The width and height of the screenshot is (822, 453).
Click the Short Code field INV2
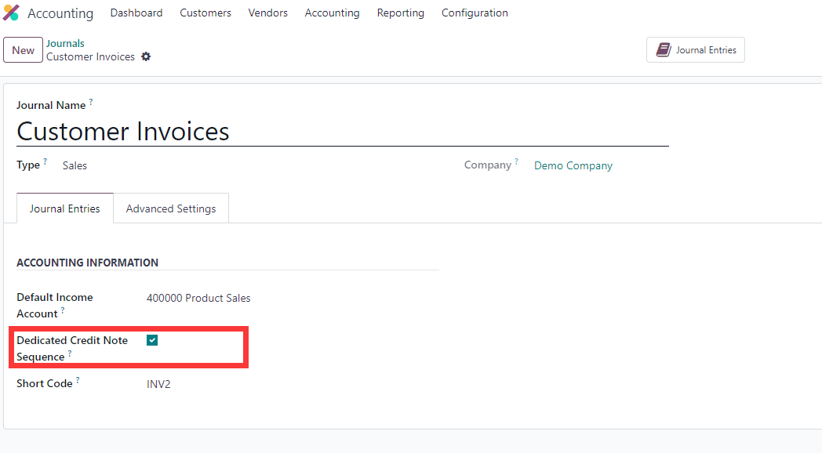(159, 384)
